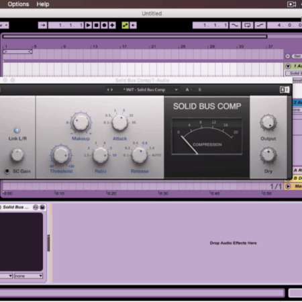Image resolution: width=302 pixels, height=302 pixels.
Task: Click bar 9 on the beat ruler
Action: tap(64, 46)
